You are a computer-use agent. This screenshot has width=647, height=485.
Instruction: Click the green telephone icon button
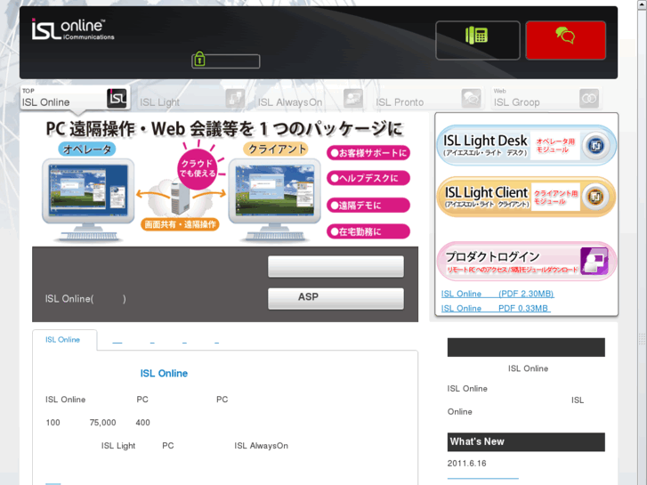pos(477,40)
